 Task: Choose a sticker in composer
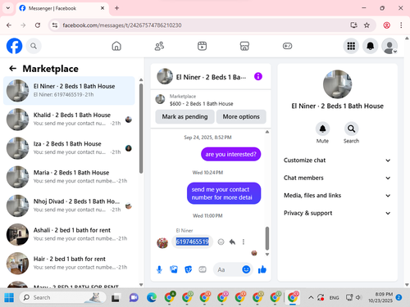188,269
